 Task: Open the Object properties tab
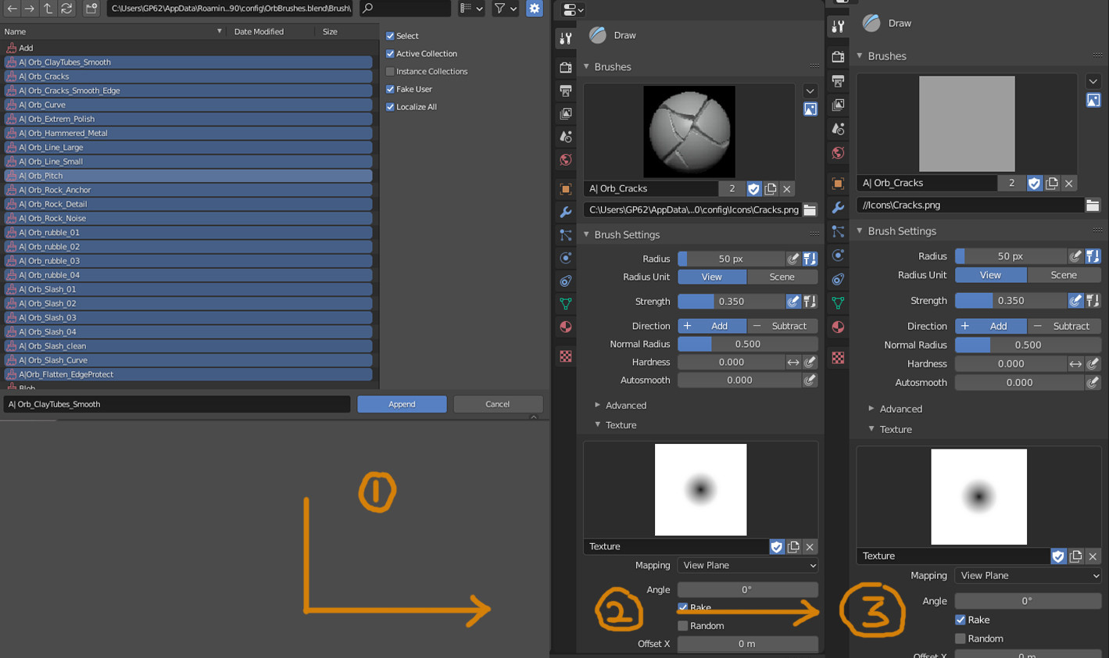[x=565, y=188]
